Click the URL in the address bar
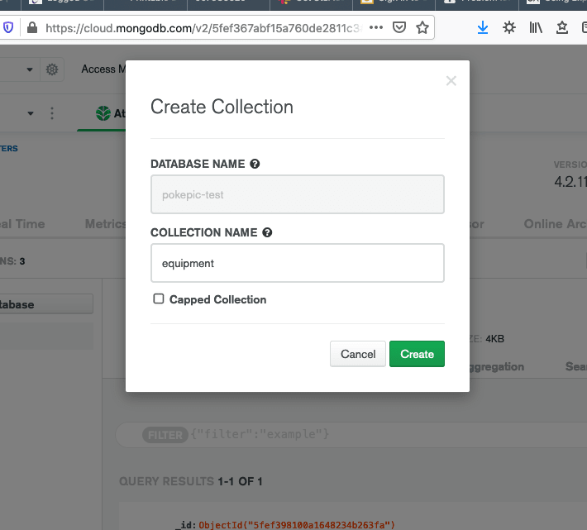This screenshot has width=587, height=530. pyautogui.click(x=203, y=28)
